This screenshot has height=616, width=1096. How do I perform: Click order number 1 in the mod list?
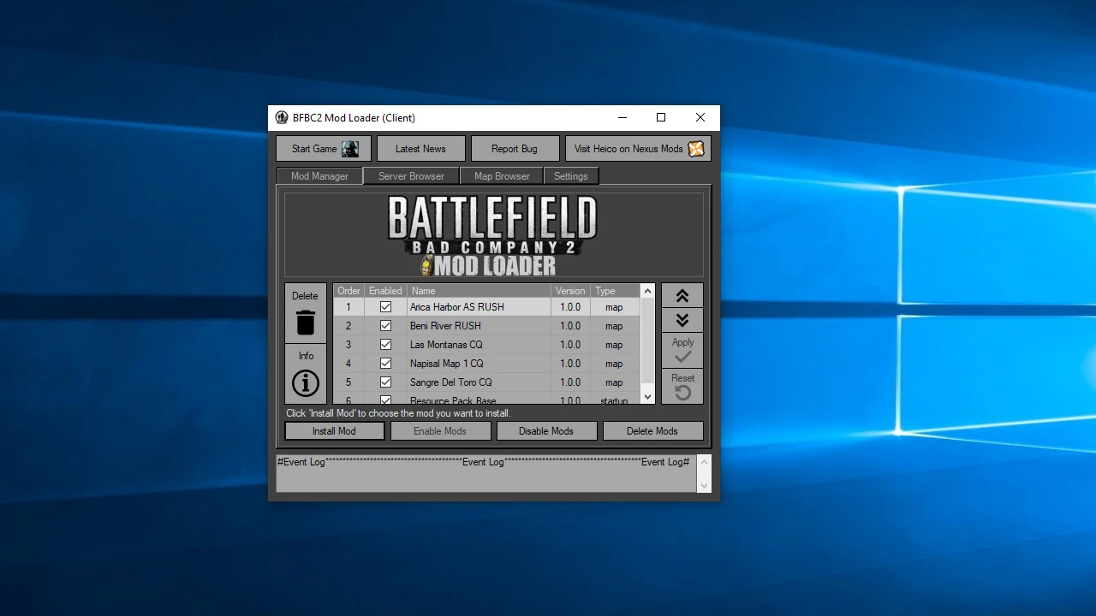coord(348,307)
